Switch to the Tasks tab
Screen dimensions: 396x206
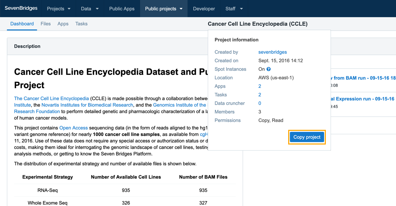[81, 24]
